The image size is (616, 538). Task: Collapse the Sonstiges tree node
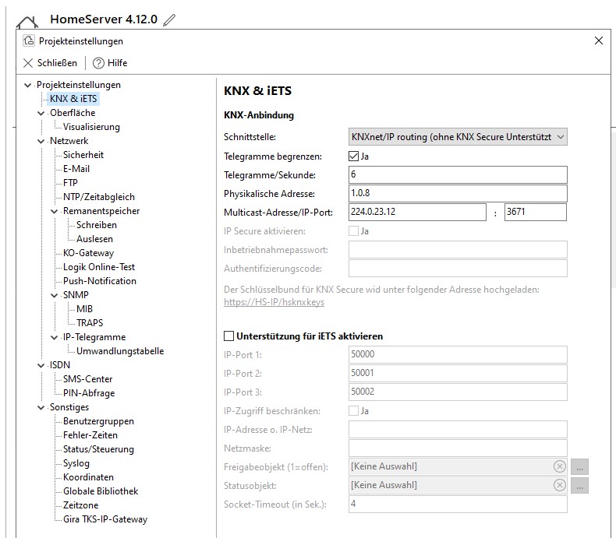42,407
